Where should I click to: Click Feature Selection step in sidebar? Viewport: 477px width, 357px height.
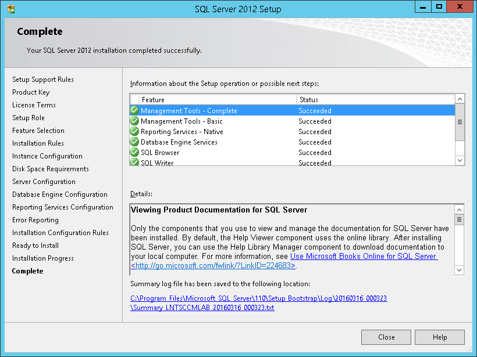click(38, 131)
